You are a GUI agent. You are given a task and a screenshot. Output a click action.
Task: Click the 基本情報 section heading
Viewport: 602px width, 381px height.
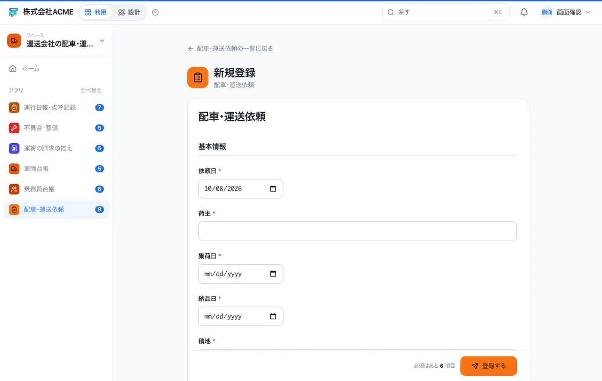point(212,146)
